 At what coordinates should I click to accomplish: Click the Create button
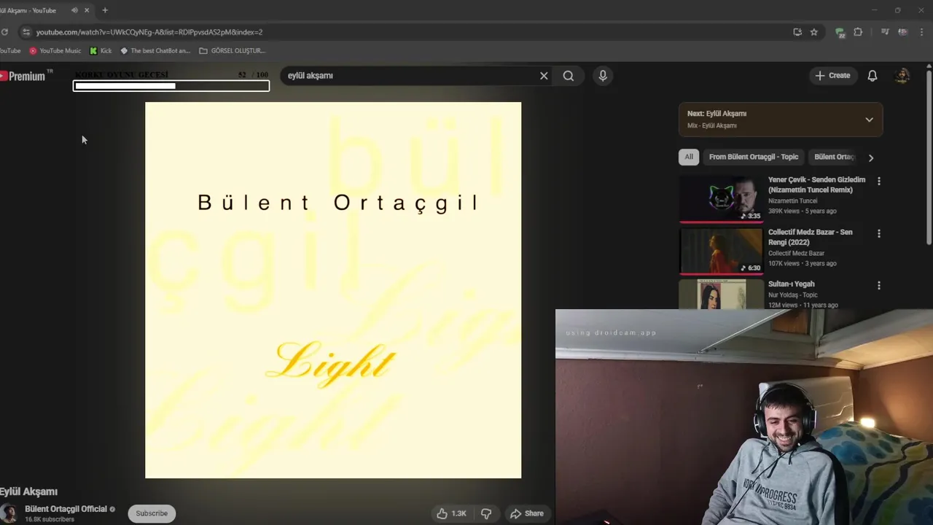pyautogui.click(x=832, y=76)
